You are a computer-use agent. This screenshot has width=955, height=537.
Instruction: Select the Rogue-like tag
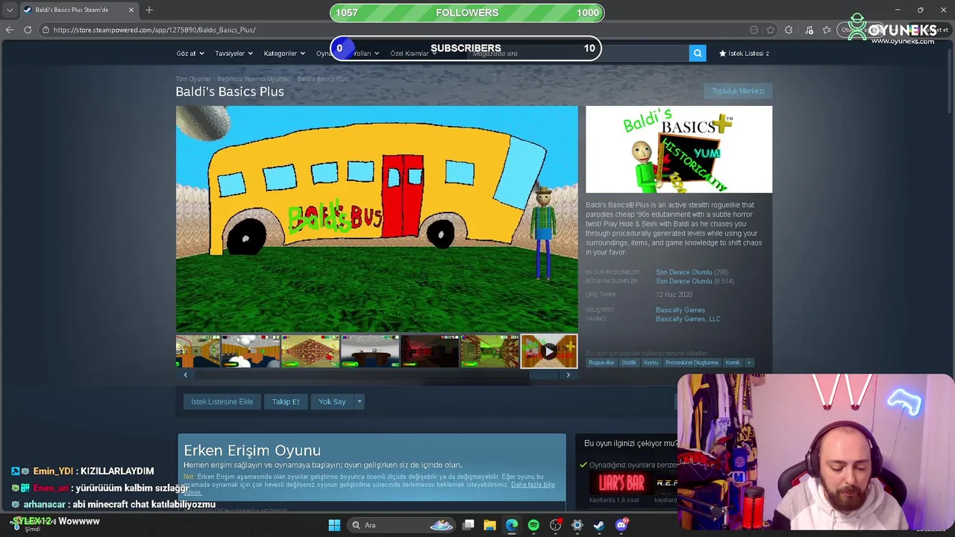pos(601,362)
